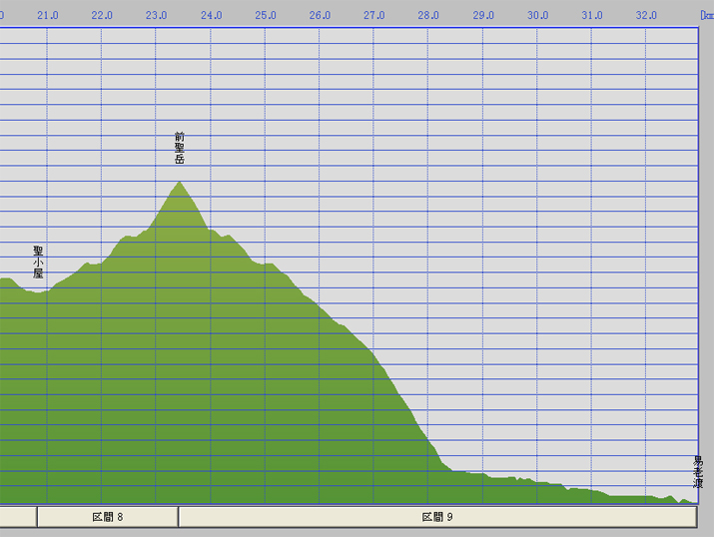Select the 24.0 km axis marker

click(x=211, y=16)
